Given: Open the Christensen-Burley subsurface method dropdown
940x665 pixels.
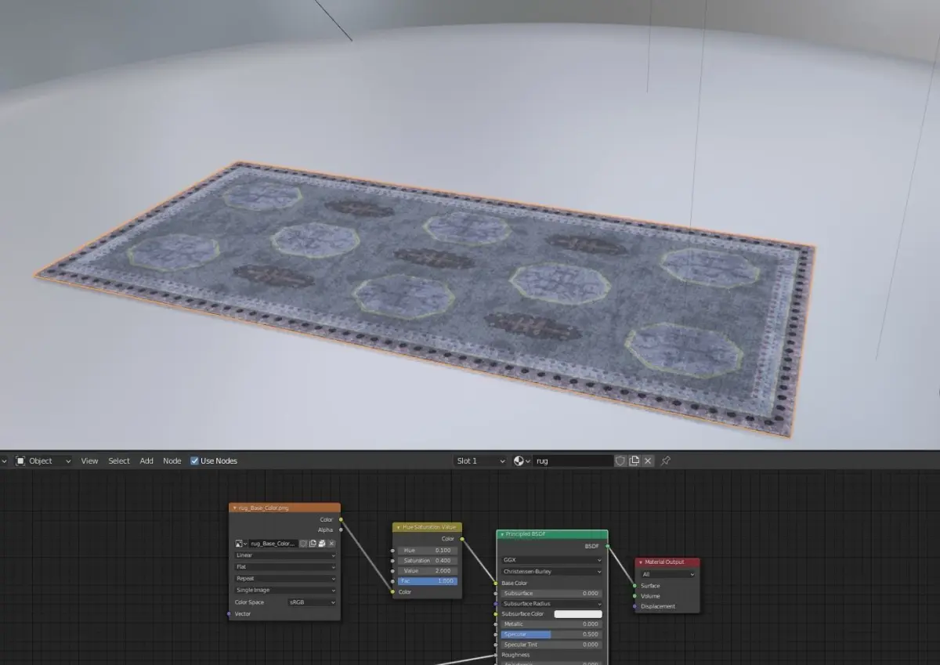Looking at the screenshot, I should pos(552,572).
